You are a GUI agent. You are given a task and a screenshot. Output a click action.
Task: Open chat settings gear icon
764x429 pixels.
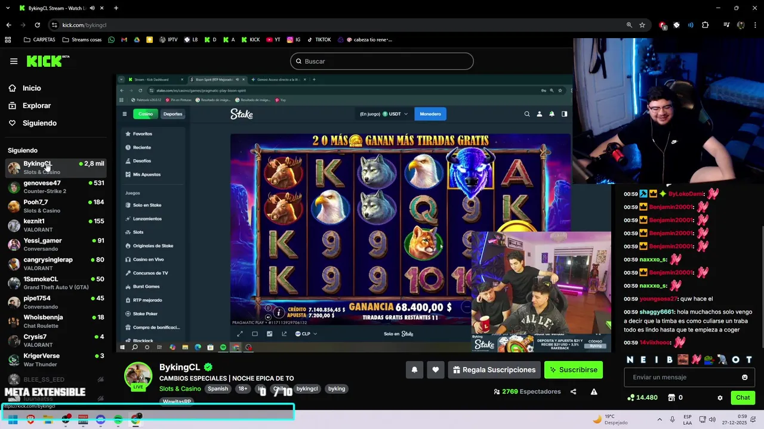720,397
